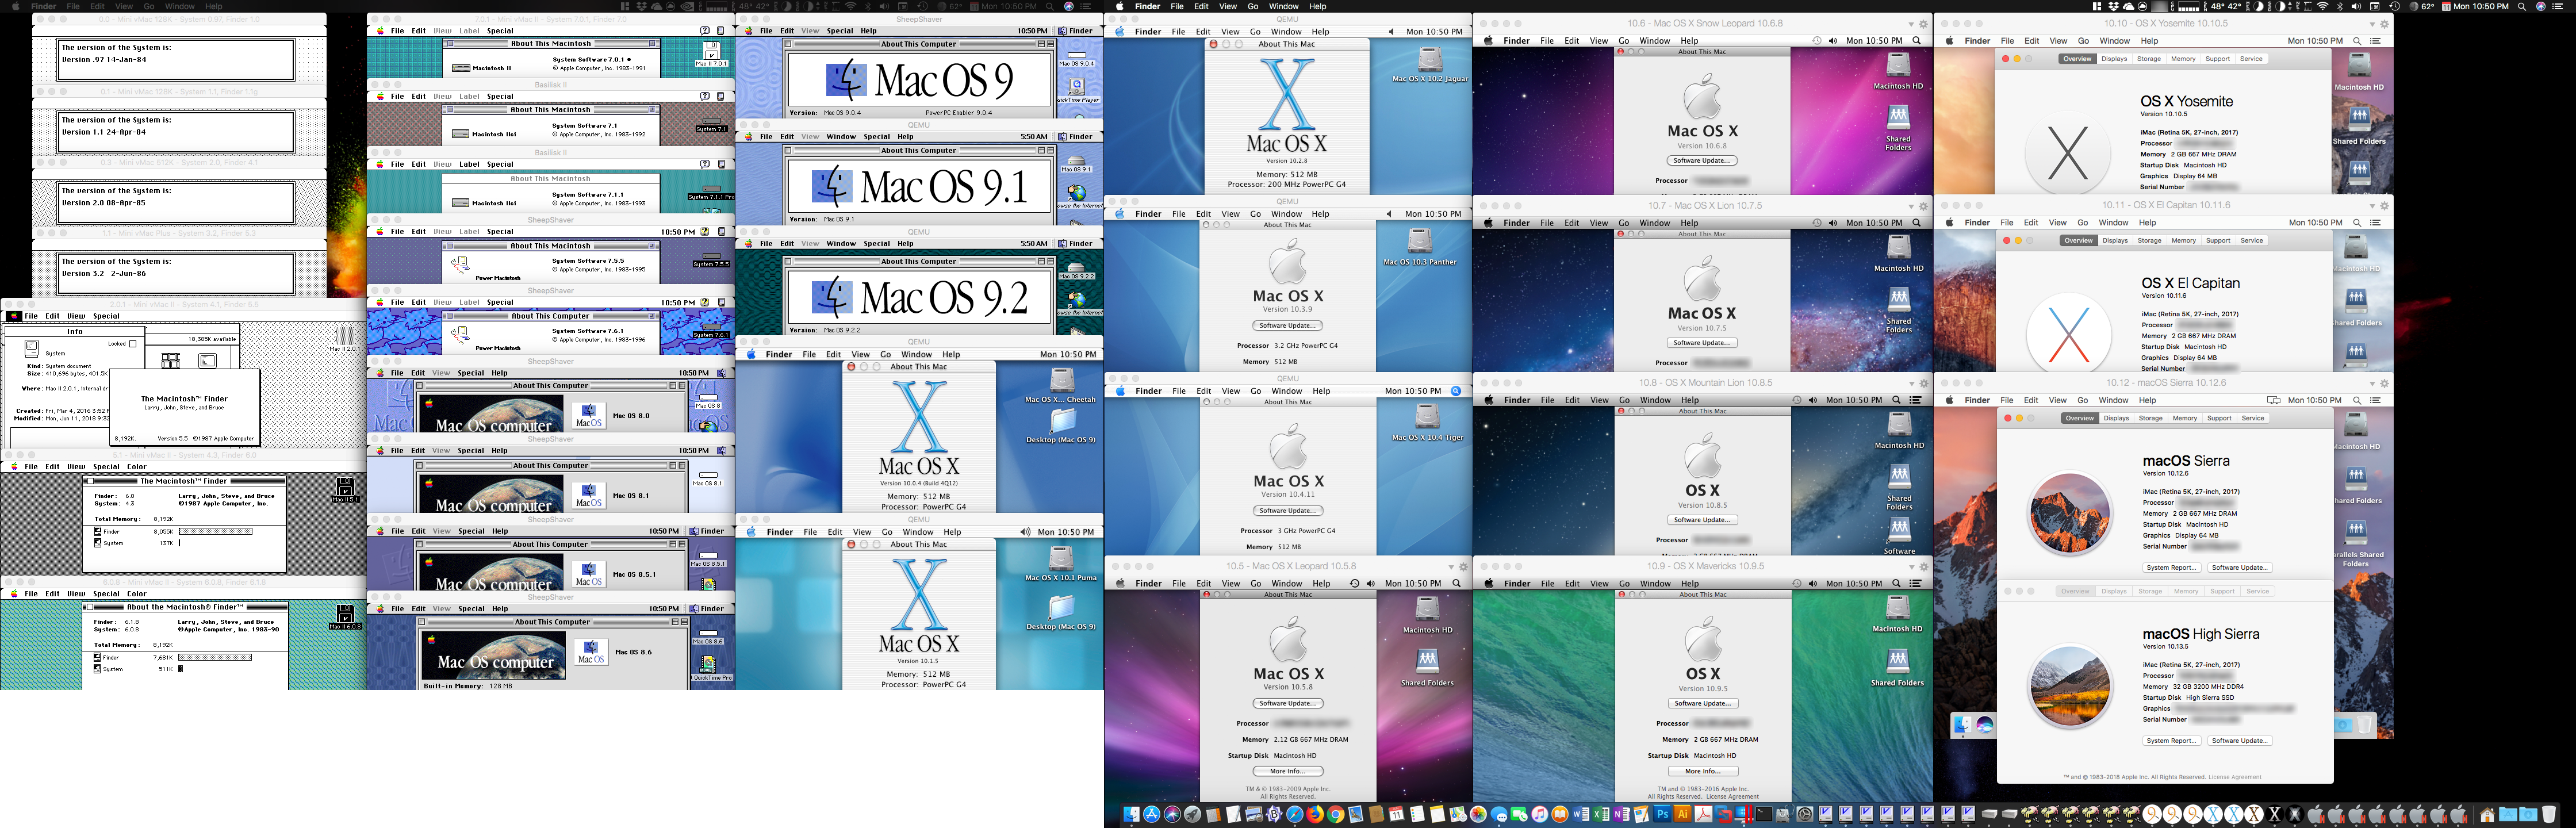Click the El Capitan X logo thumbnail
2576x828 pixels.
click(x=2068, y=334)
